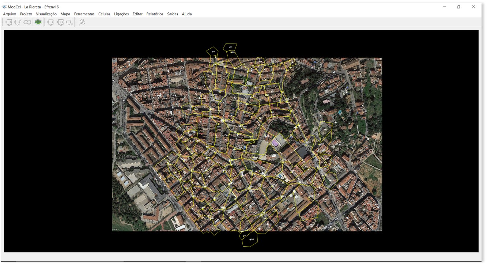Image resolution: width=487 pixels, height=265 pixels.
Task: Open the Arquivo menu
Action: [10, 14]
